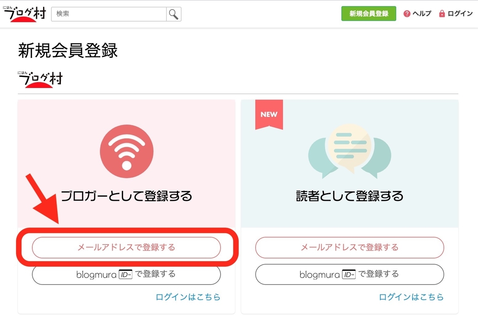Click the 新規会員登録 page title
This screenshot has height=323, width=478.
[68, 51]
